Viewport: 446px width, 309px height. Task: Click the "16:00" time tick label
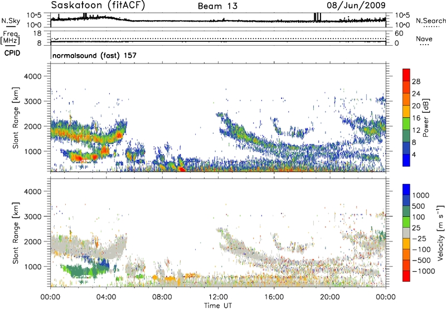tap(274, 297)
